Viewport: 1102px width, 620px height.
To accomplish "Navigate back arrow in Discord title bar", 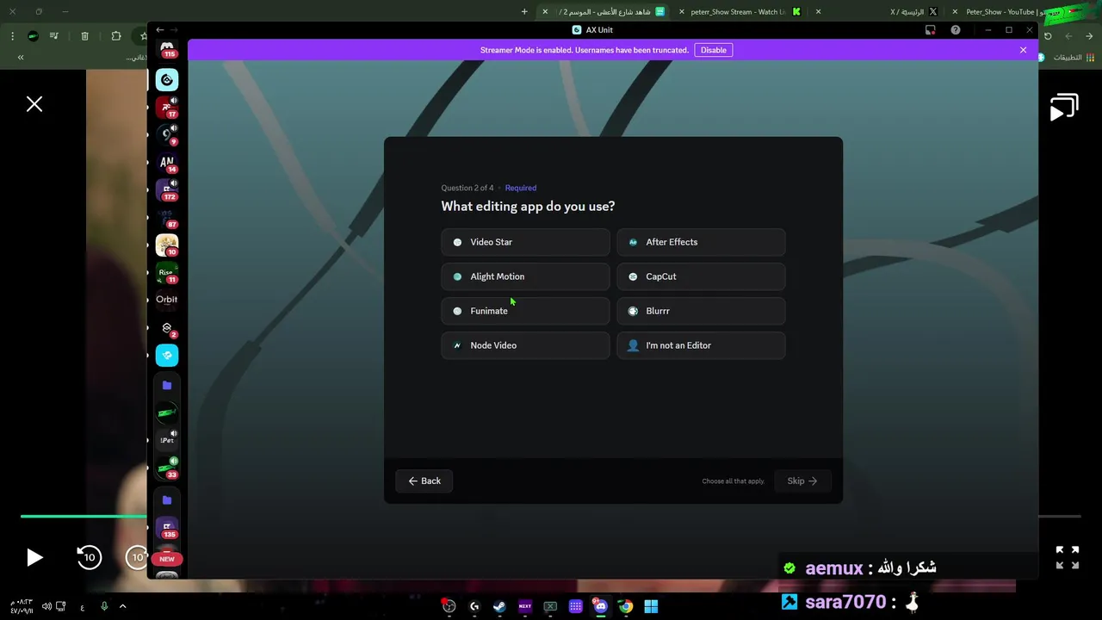I will pos(160,30).
